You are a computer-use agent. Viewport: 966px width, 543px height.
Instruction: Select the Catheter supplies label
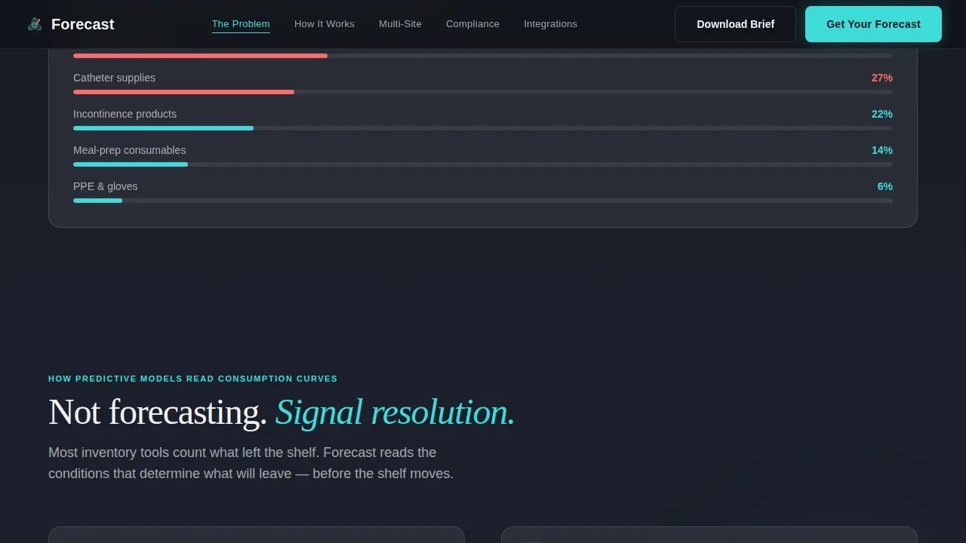(x=114, y=78)
